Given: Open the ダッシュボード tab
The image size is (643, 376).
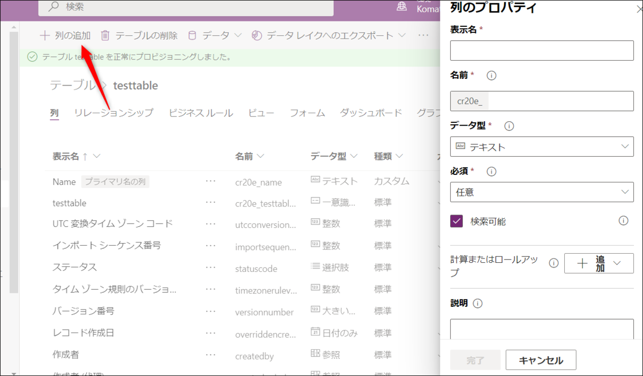Looking at the screenshot, I should [370, 113].
